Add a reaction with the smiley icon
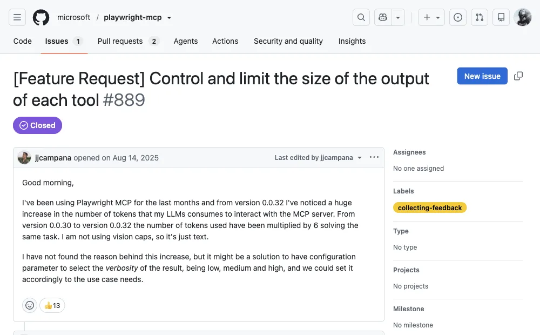 [x=30, y=305]
